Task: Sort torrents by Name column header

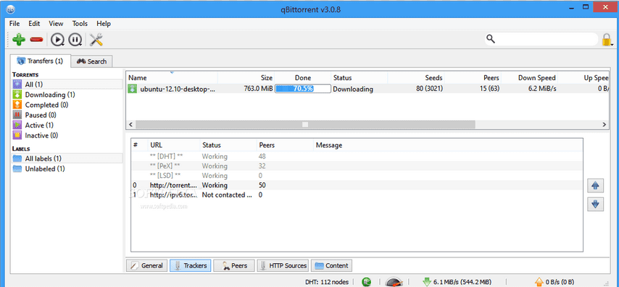Action: 172,78
